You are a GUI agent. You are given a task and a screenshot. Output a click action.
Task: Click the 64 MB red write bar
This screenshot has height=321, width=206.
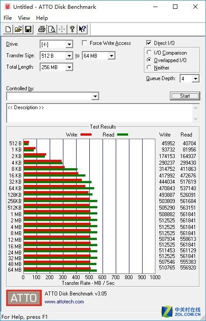(x=57, y=269)
